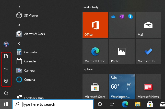
Task: Expand the Start menu hamburger button
Action: [x=6, y=7]
